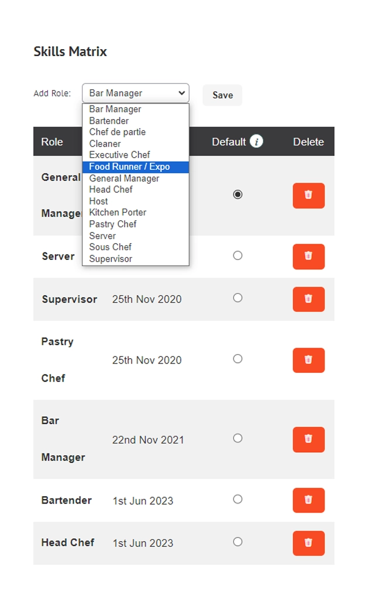This screenshot has width=365, height=603.
Task: Remove the Head Chef role
Action: coord(308,543)
